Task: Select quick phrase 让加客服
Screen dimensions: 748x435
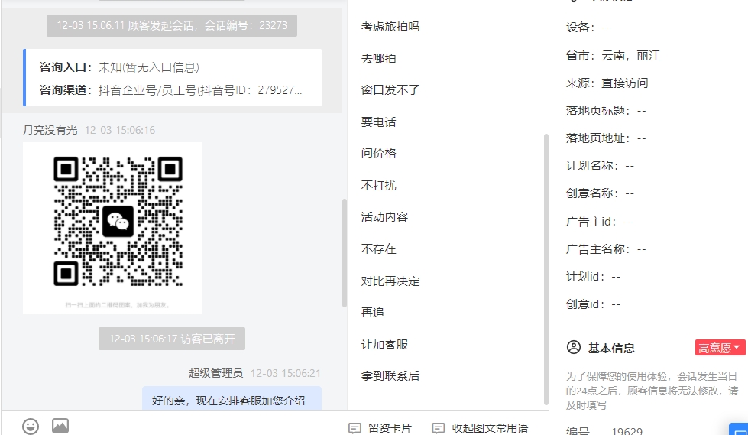Action: (x=384, y=344)
